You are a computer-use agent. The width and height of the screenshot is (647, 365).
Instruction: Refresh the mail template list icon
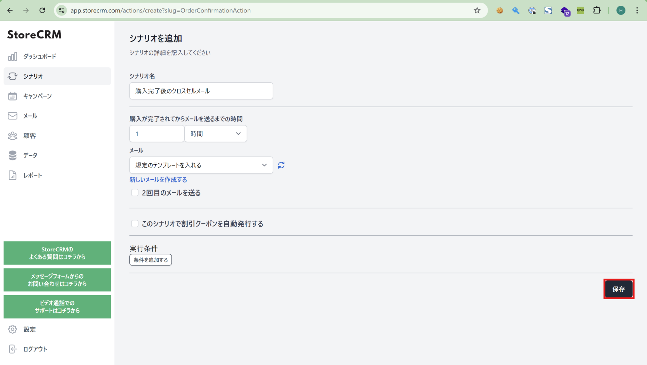pyautogui.click(x=281, y=165)
